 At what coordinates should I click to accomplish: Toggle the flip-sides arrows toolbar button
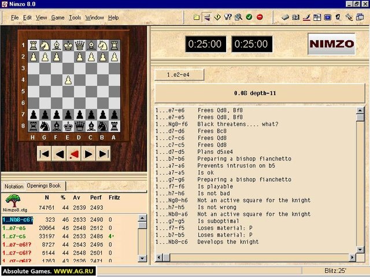[x=207, y=17]
